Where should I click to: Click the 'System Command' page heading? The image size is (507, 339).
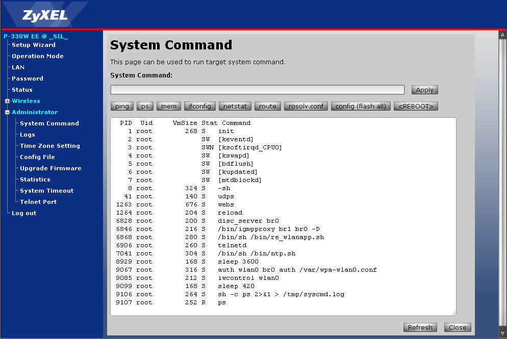pyautogui.click(x=171, y=45)
